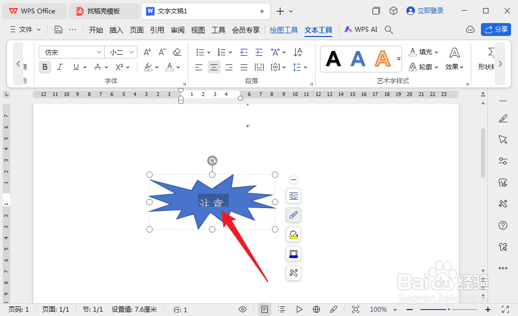
Task: Open zoom percentage 100% dropdown
Action: coord(395,310)
